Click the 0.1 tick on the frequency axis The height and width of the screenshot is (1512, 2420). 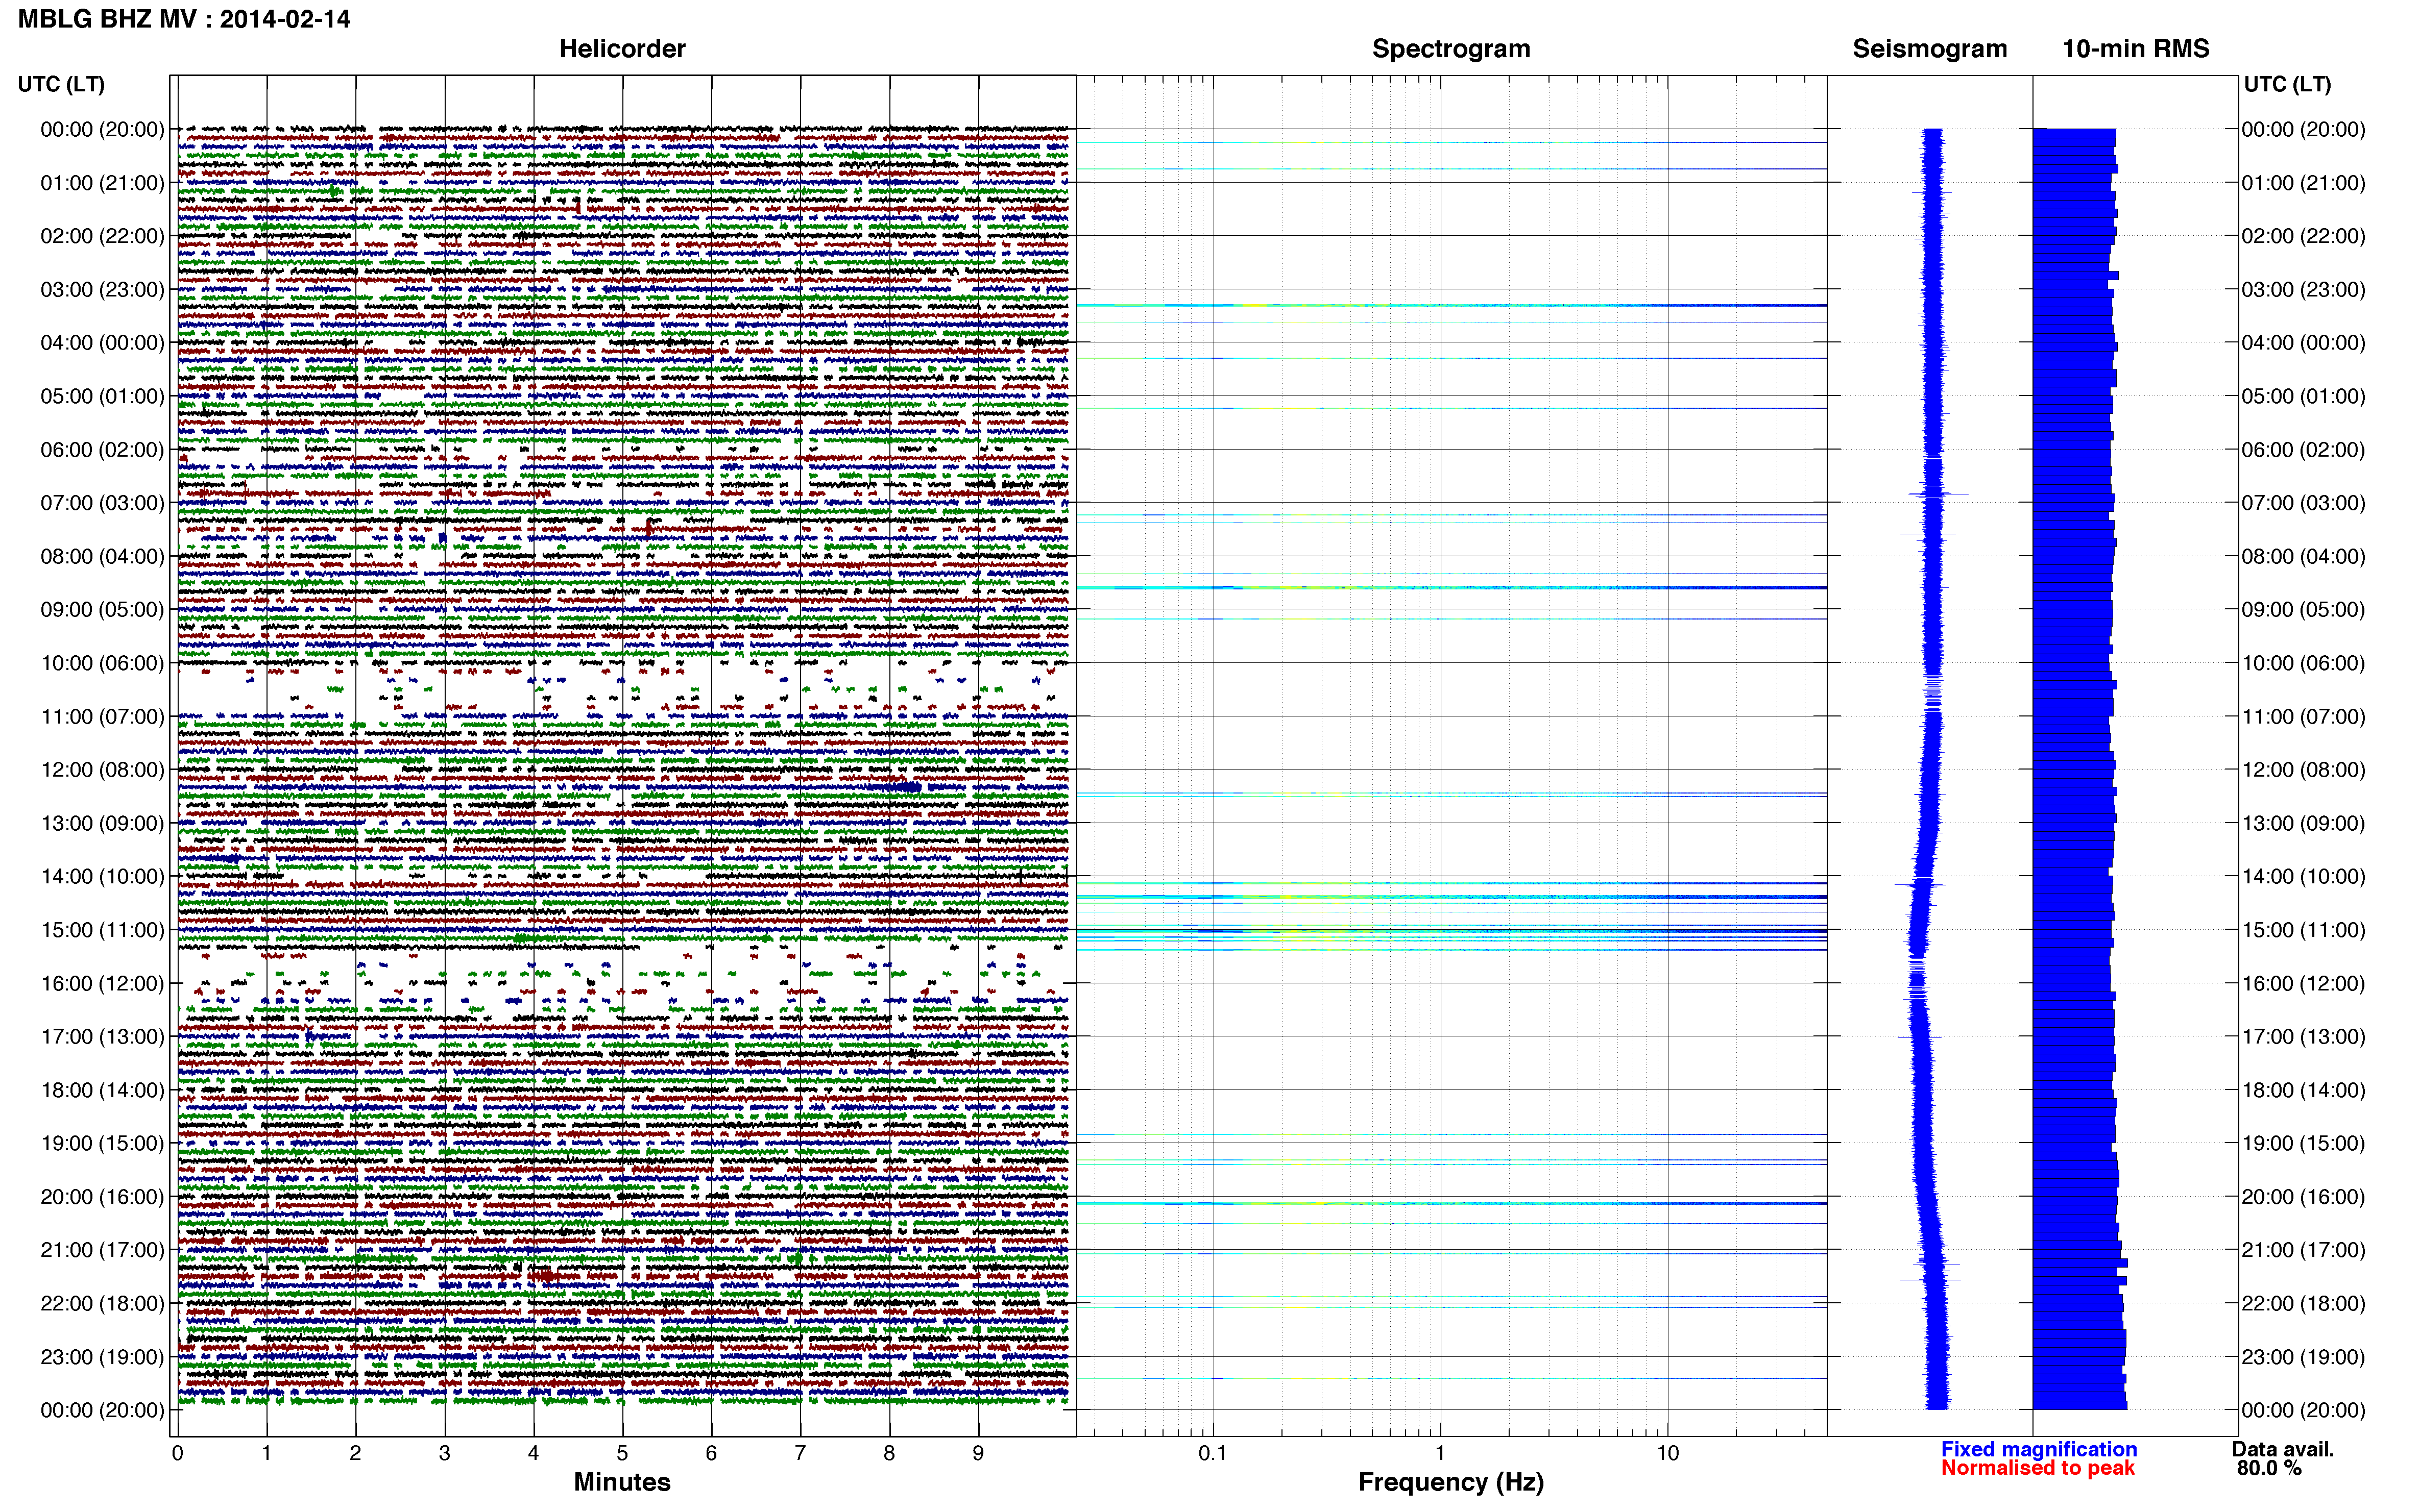1213,1453
